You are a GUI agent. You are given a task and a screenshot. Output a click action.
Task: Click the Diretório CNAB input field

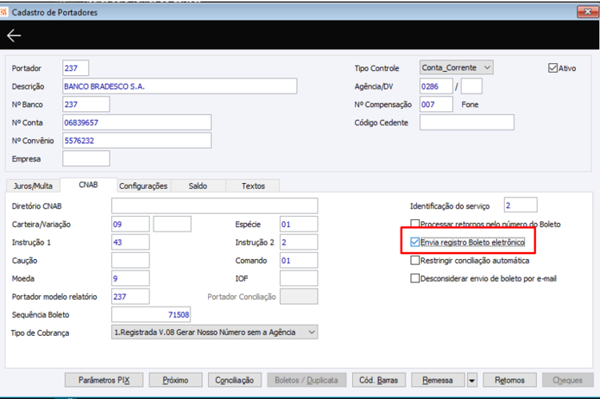(214, 205)
